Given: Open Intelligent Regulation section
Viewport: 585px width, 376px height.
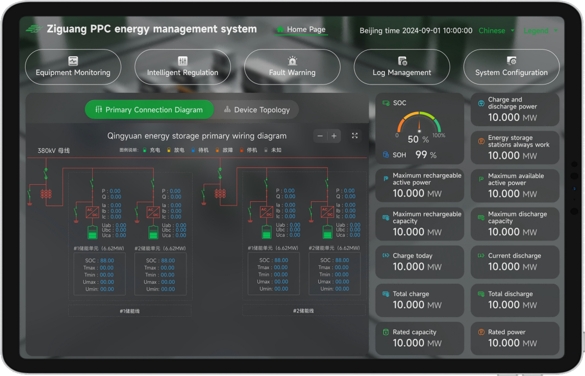Looking at the screenshot, I should coord(182,67).
